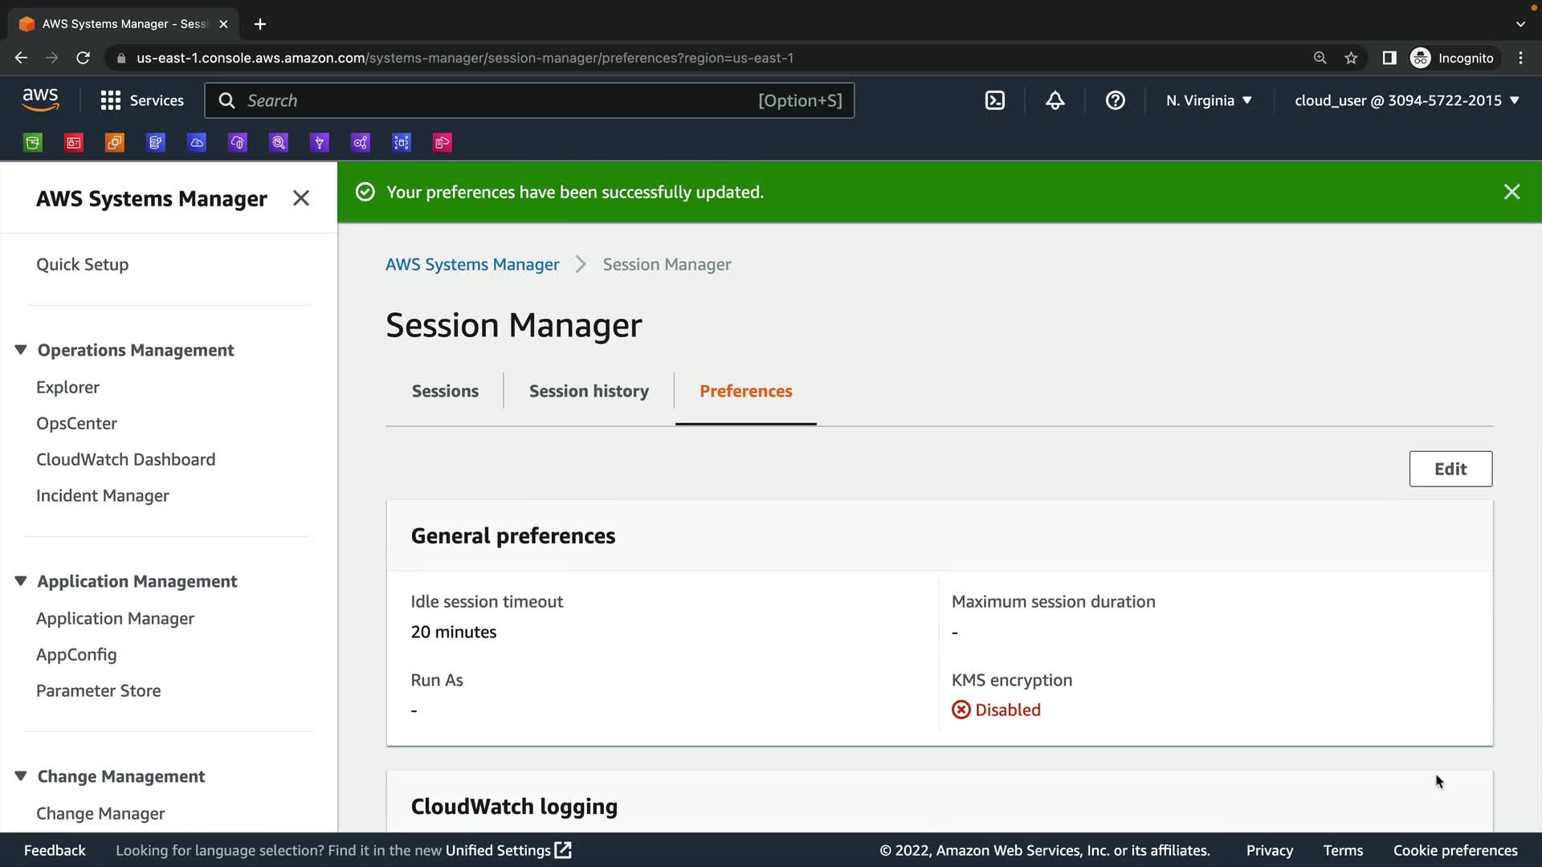Open the help question mark menu

(1115, 100)
